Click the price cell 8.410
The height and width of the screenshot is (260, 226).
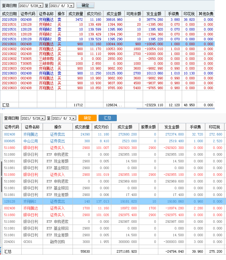104,141
